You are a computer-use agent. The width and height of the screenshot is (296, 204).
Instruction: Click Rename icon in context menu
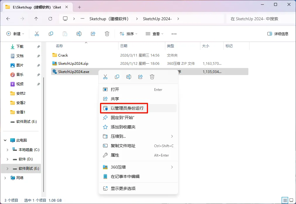pyautogui.click(x=129, y=77)
